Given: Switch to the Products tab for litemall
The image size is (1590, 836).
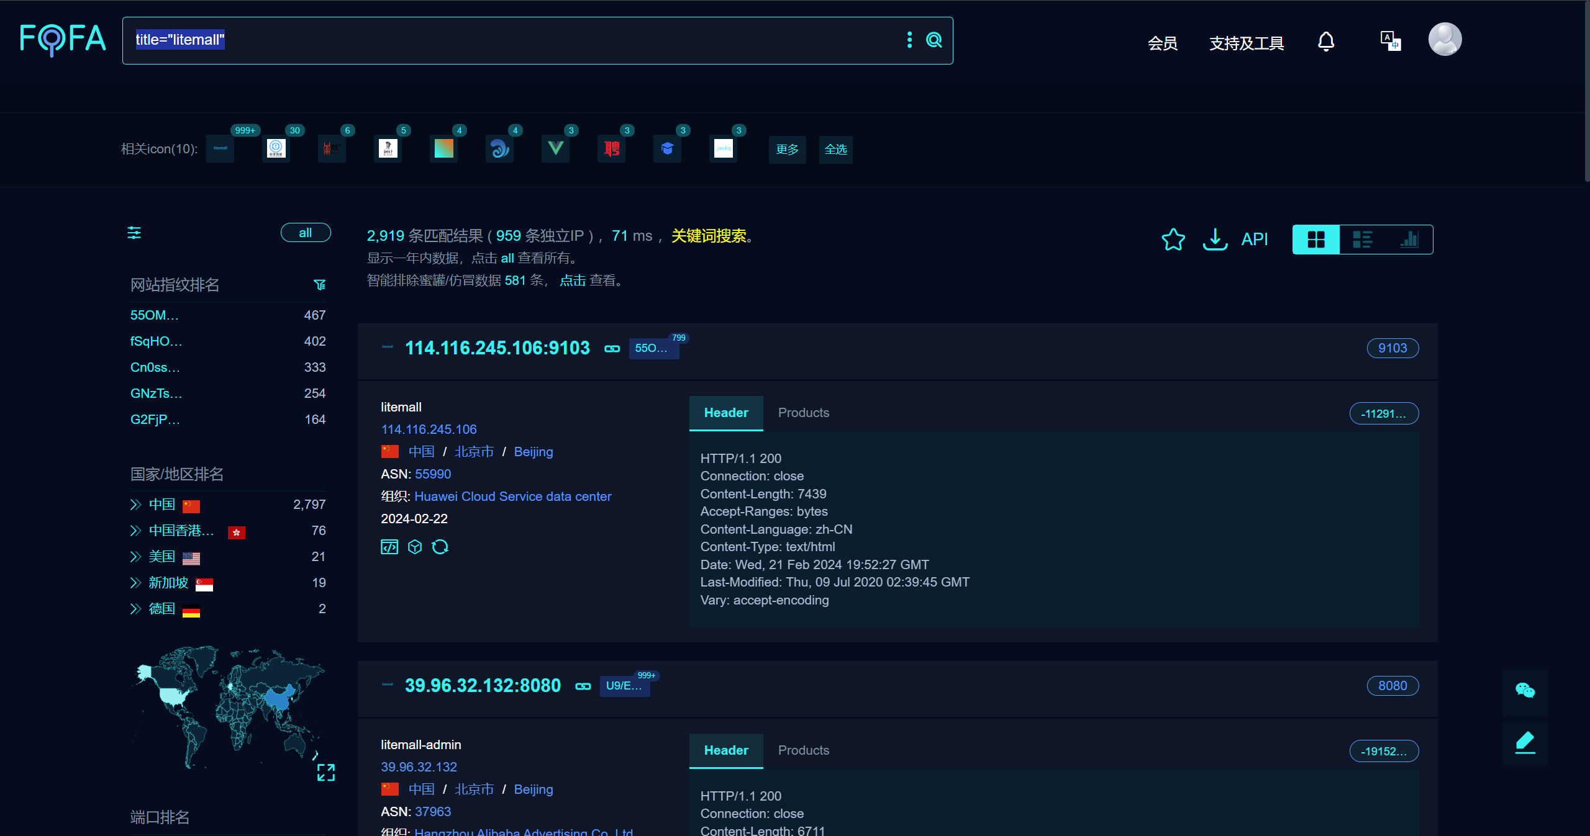Looking at the screenshot, I should point(804,411).
